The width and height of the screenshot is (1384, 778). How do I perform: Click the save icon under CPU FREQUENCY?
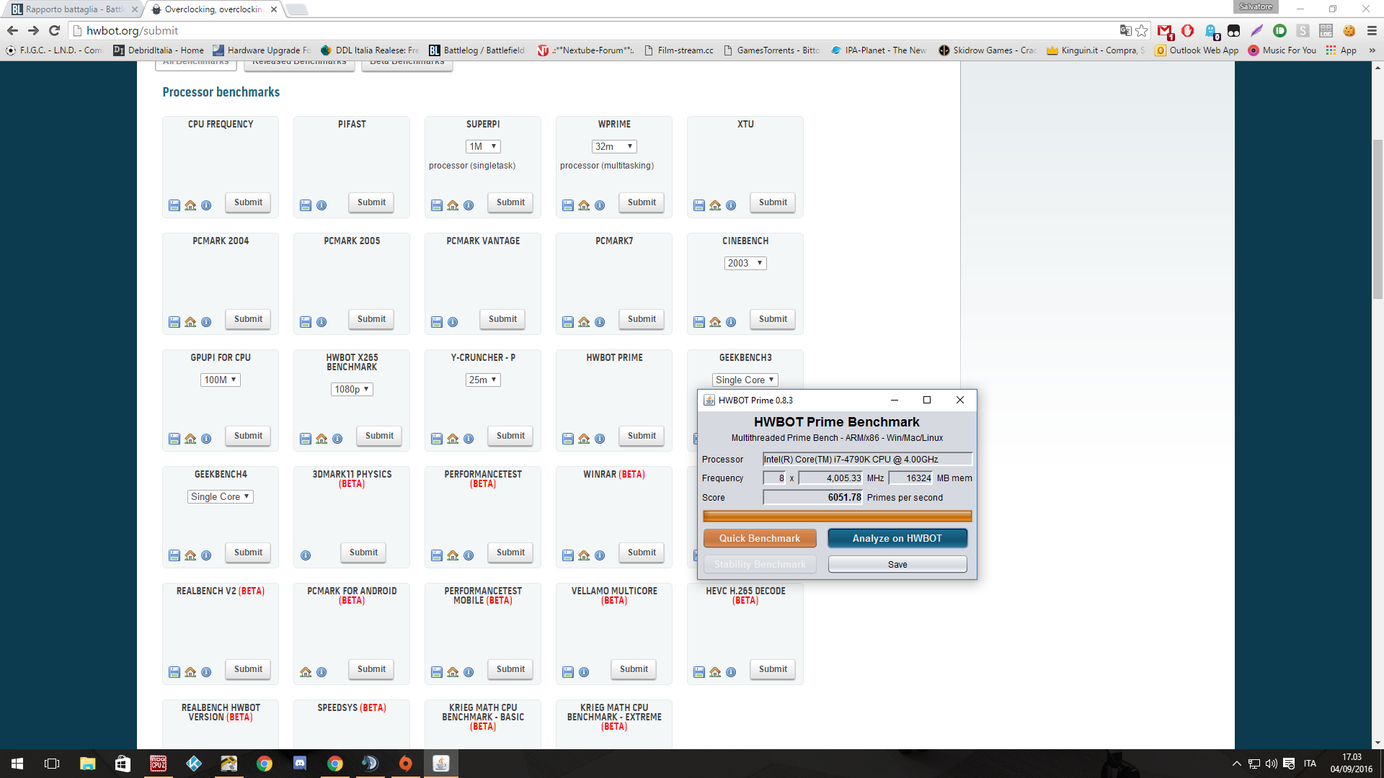(174, 205)
